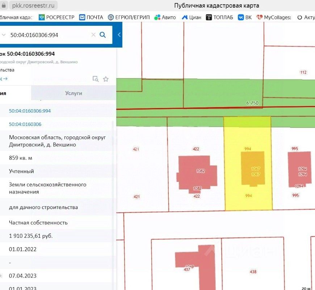Click the search magnifier icon
The width and height of the screenshot is (315, 290).
click(102, 35)
